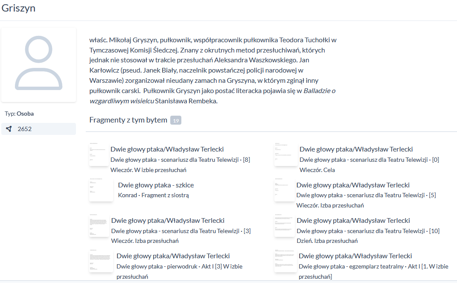Image resolution: width=457 pixels, height=283 pixels.
Task: Click the "Fragmenty z tym bytem" heading
Action: pos(128,120)
